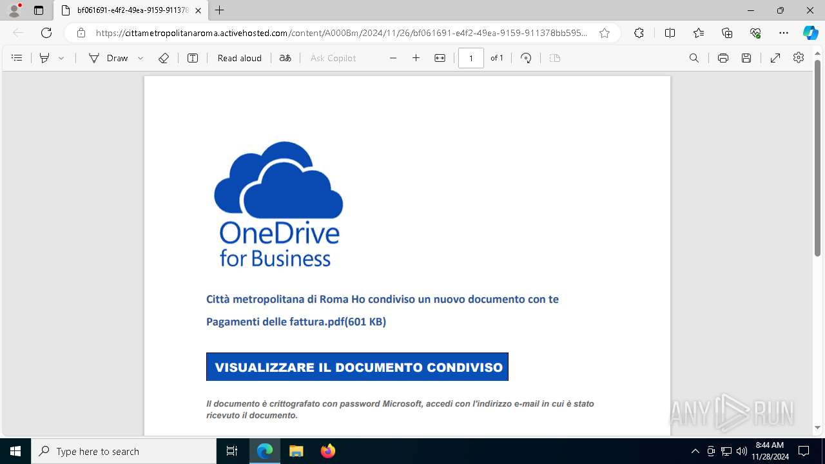Open the Extensions puzzle icon

click(x=639, y=33)
